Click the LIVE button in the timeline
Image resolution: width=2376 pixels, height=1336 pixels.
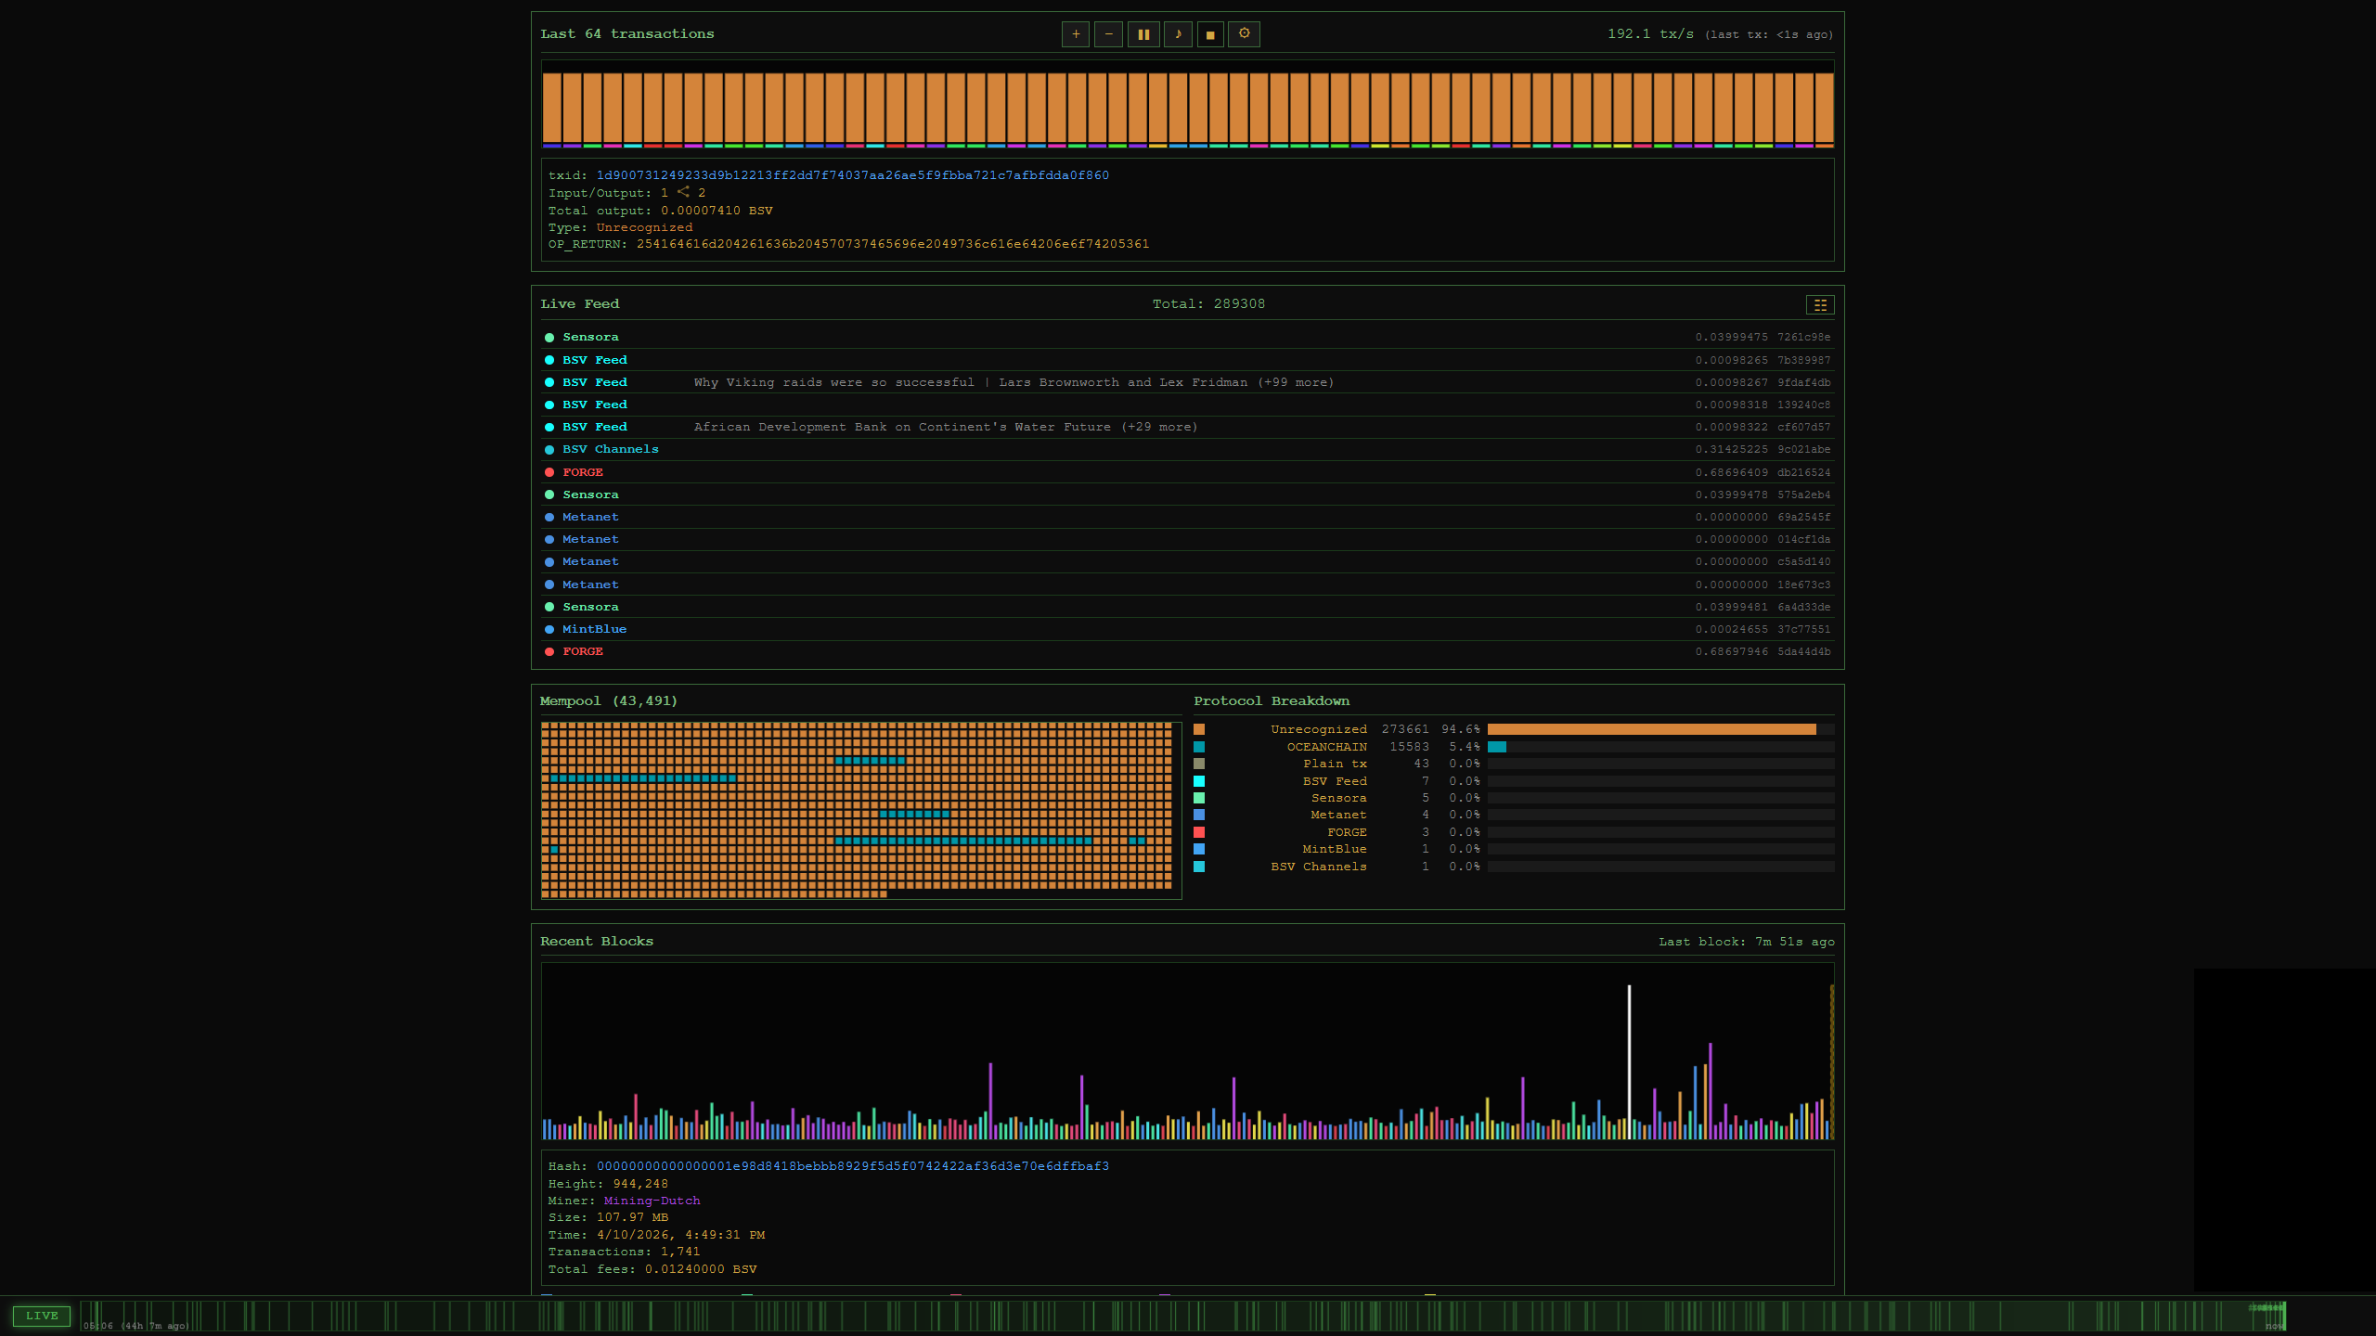[x=42, y=1316]
